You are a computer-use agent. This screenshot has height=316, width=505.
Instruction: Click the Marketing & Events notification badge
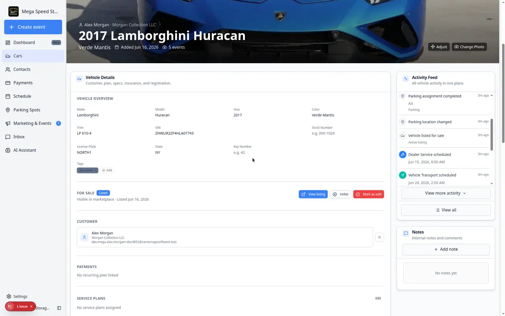[58, 123]
